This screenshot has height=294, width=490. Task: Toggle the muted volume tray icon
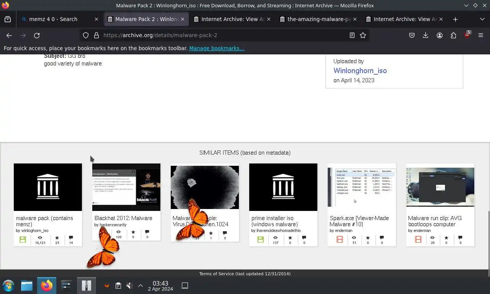pyautogui.click(x=129, y=286)
